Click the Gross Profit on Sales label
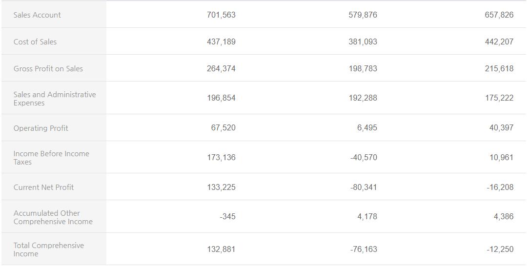530x270 pixels. coord(48,68)
